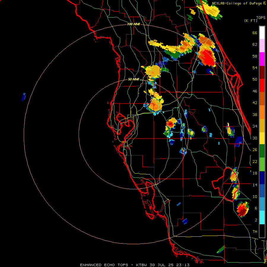Click the light pink 62 kft legend swatch
Viewport: 267px width, 267px height.
262,46
